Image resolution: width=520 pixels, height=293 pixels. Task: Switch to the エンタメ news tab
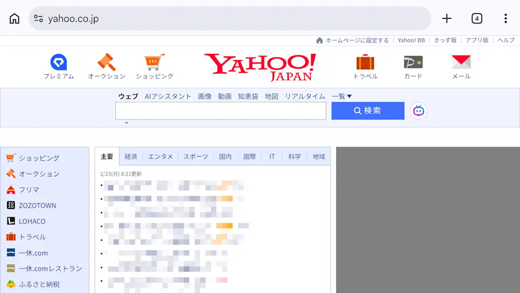[160, 156]
